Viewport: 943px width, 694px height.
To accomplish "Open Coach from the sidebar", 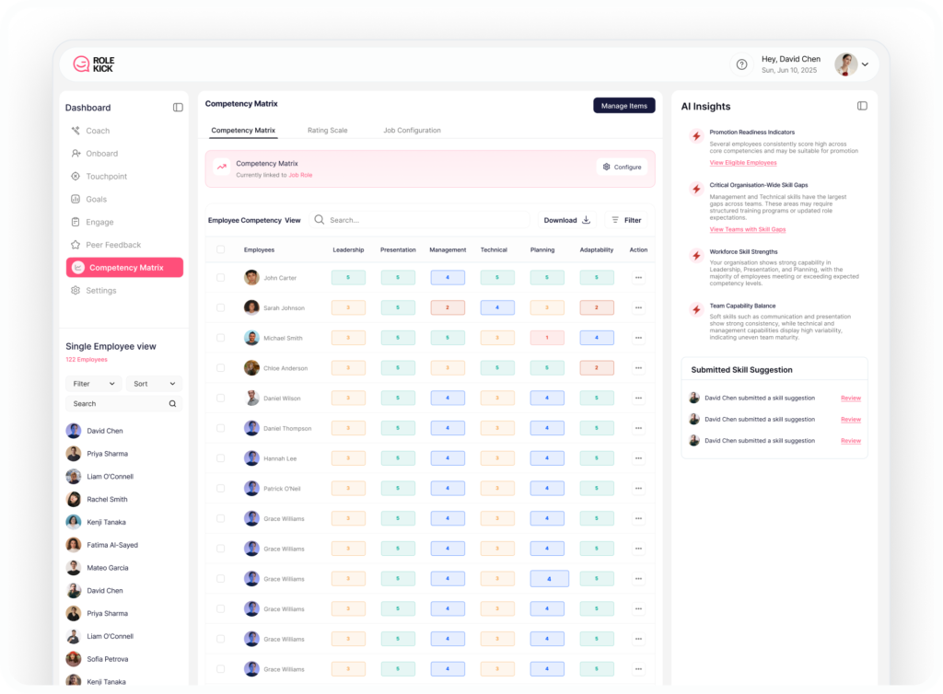I will click(98, 131).
